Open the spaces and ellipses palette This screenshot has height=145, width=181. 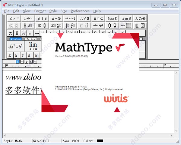(x=28, y=18)
